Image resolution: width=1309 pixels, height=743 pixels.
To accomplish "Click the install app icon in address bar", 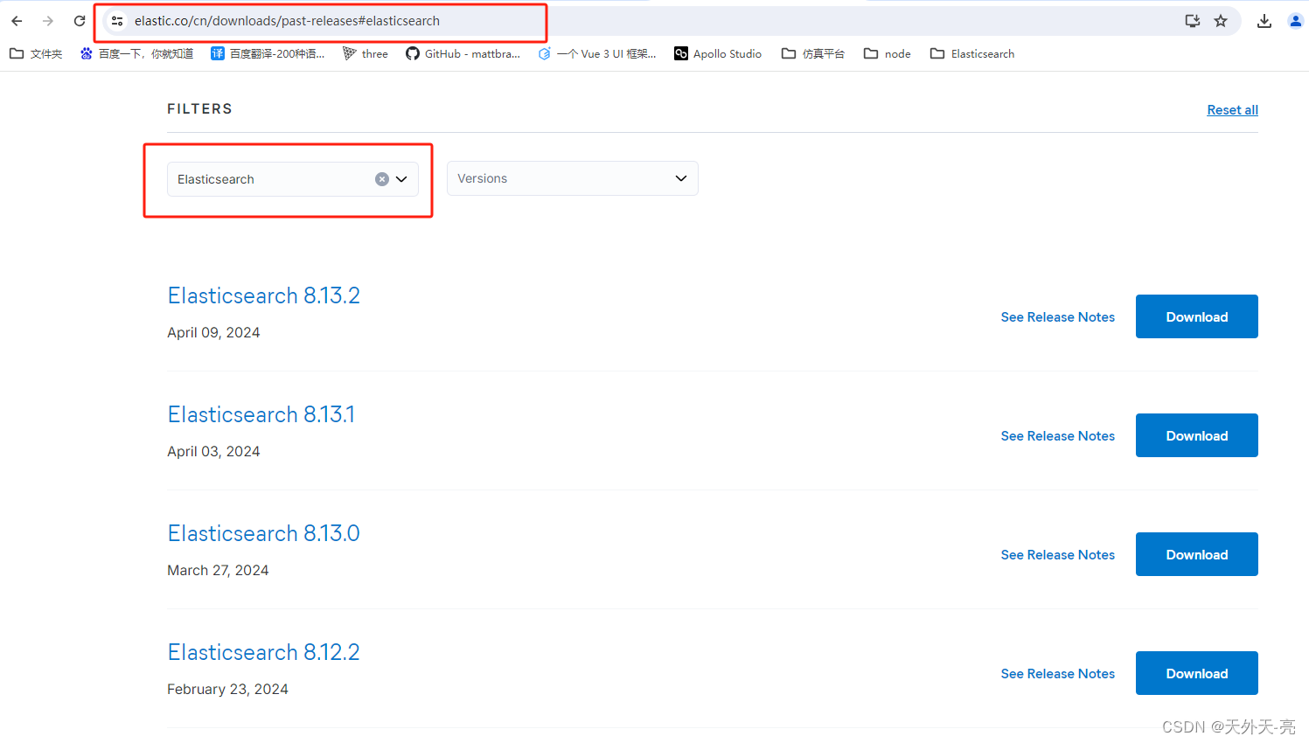I will [x=1192, y=21].
